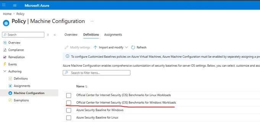Click the Overview icon in sidebar
The image size is (260, 140).
tap(5, 42)
